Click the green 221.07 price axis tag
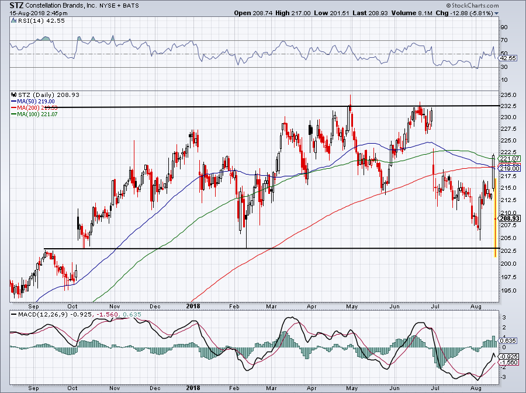Viewport: 526px width, 393px height. [510, 158]
